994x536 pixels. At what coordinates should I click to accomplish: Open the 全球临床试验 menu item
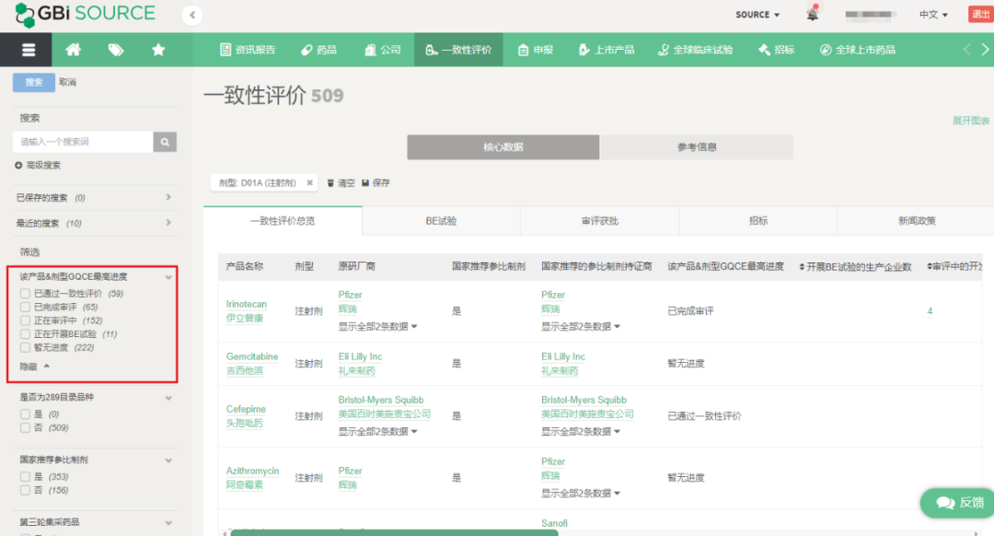(x=695, y=50)
